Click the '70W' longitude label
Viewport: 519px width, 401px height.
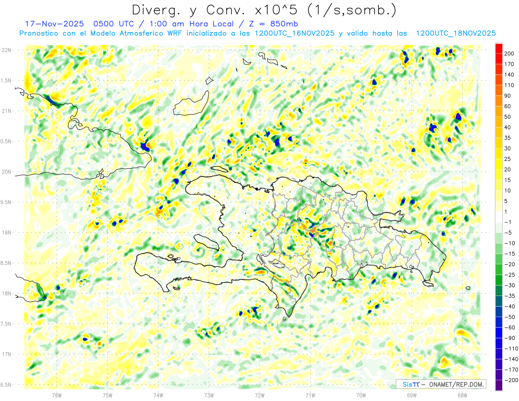point(361,395)
